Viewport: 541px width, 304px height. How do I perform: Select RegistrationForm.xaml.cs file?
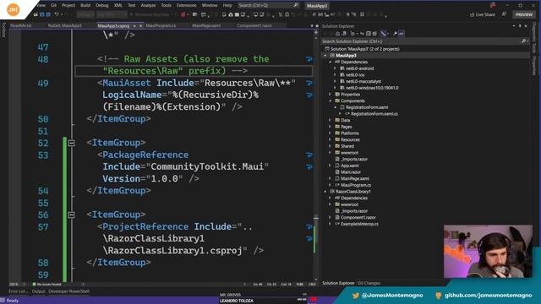[374, 114]
